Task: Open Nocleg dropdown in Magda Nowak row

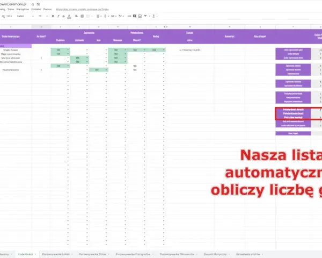Action: pyautogui.click(x=164, y=50)
